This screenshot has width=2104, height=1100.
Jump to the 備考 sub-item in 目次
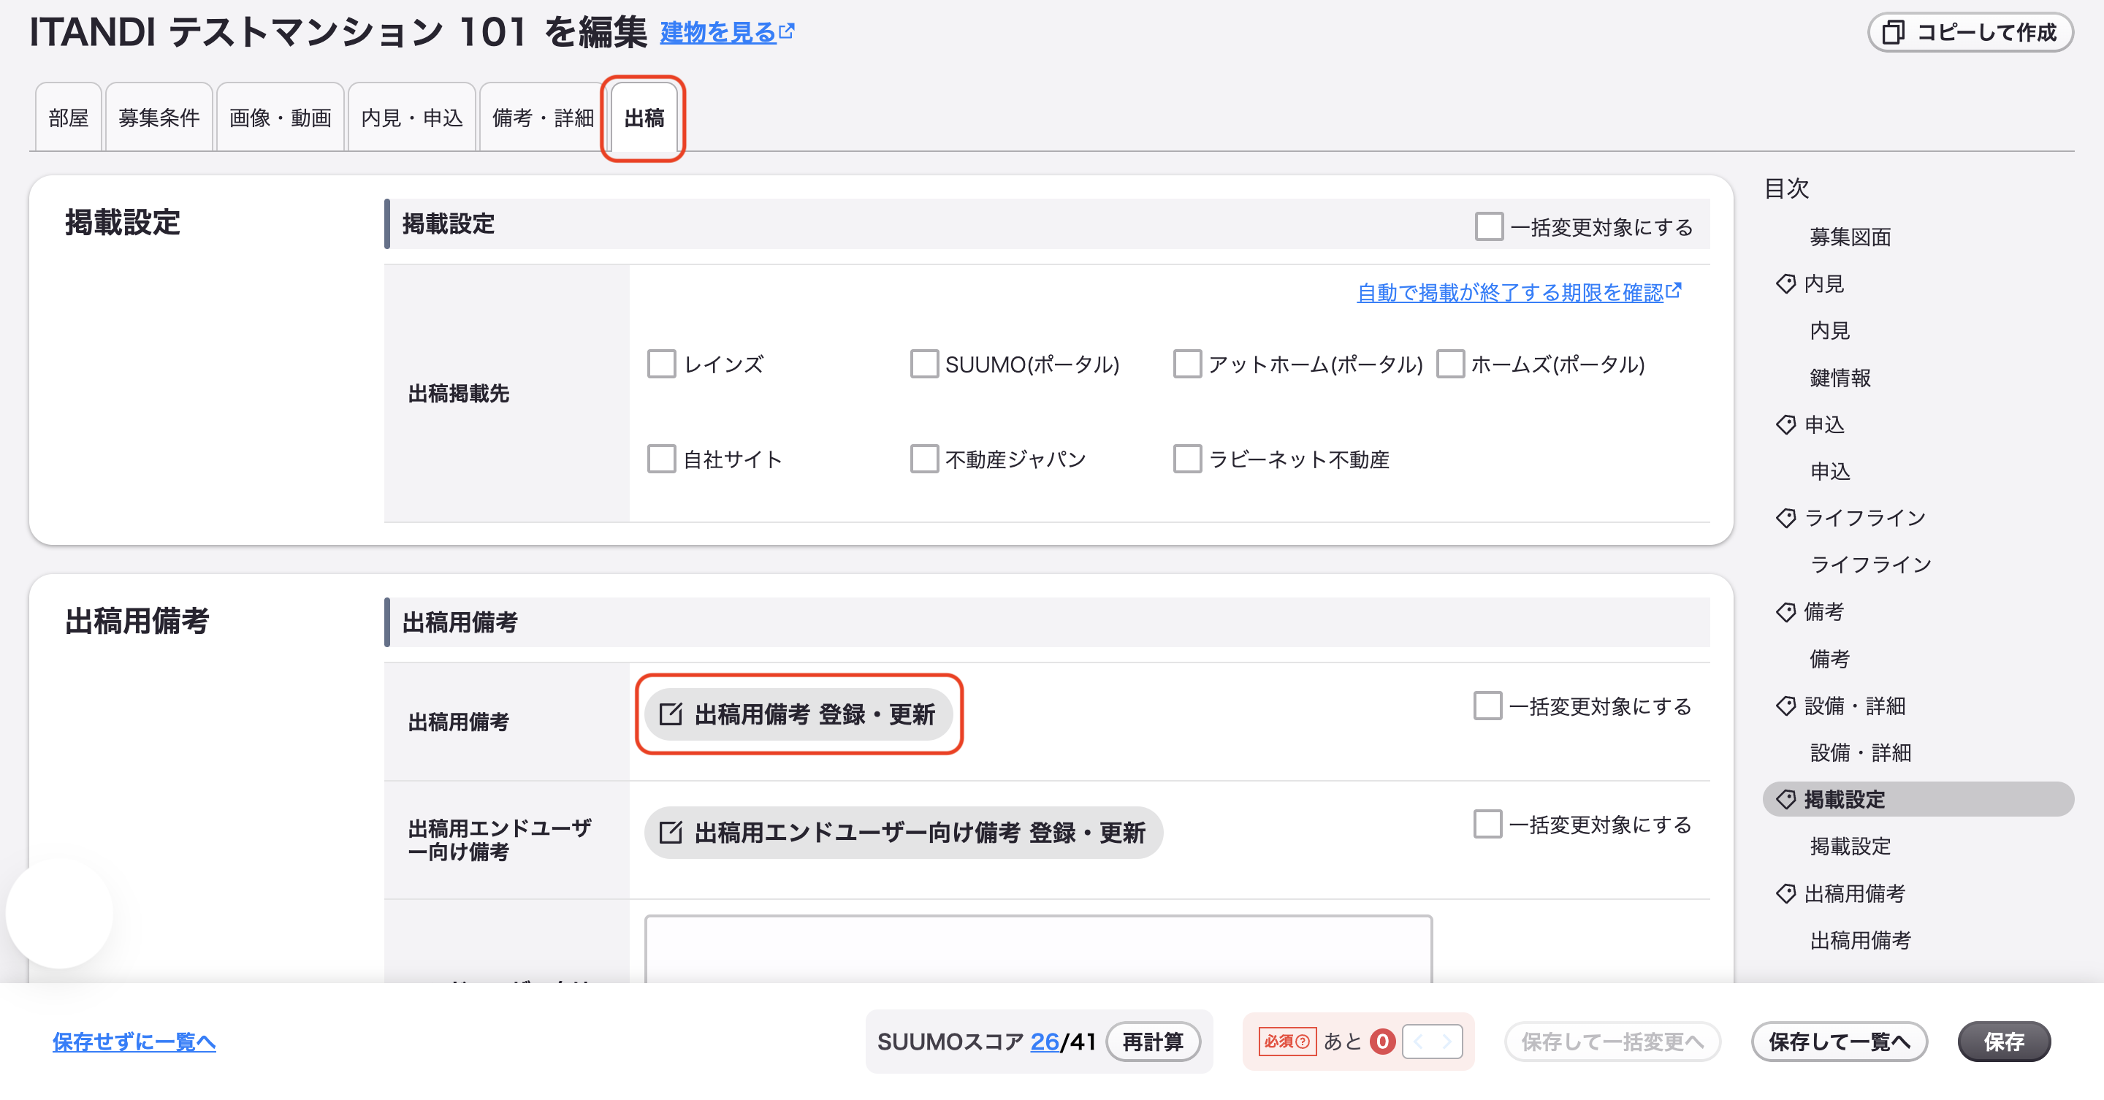coord(1829,659)
